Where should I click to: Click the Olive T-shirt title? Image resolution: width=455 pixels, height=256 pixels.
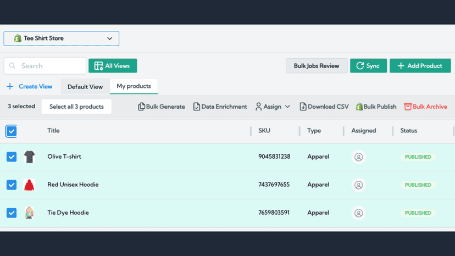click(x=64, y=157)
